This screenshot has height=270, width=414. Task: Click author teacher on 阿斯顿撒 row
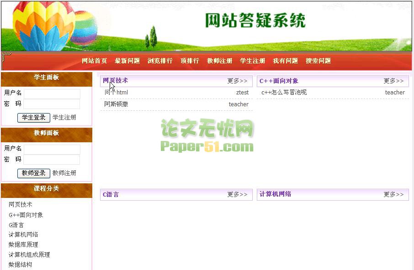tap(239, 104)
